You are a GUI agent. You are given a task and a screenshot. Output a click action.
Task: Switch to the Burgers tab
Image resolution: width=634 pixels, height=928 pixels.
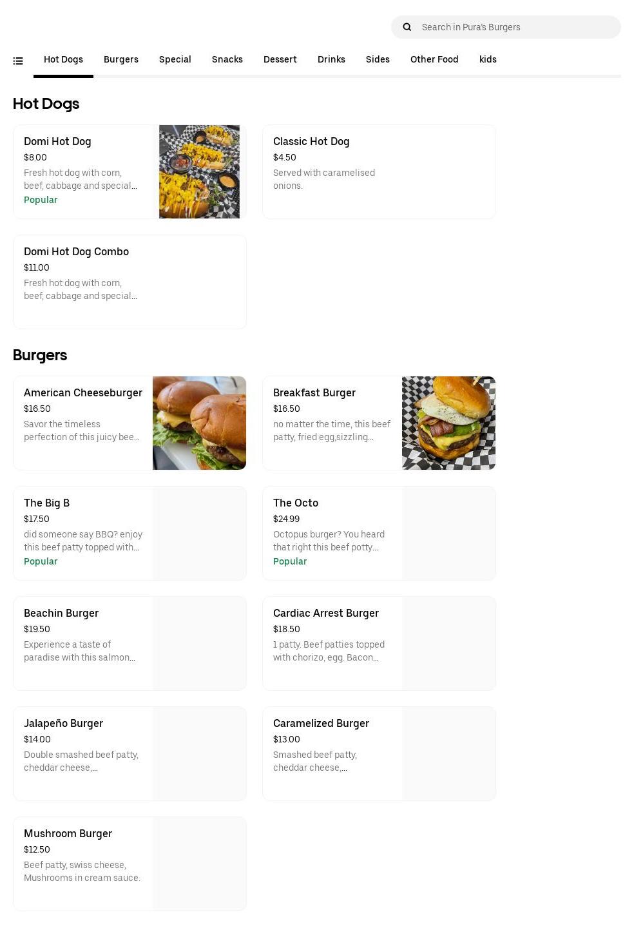click(121, 59)
